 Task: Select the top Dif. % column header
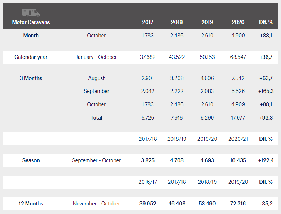266,22
